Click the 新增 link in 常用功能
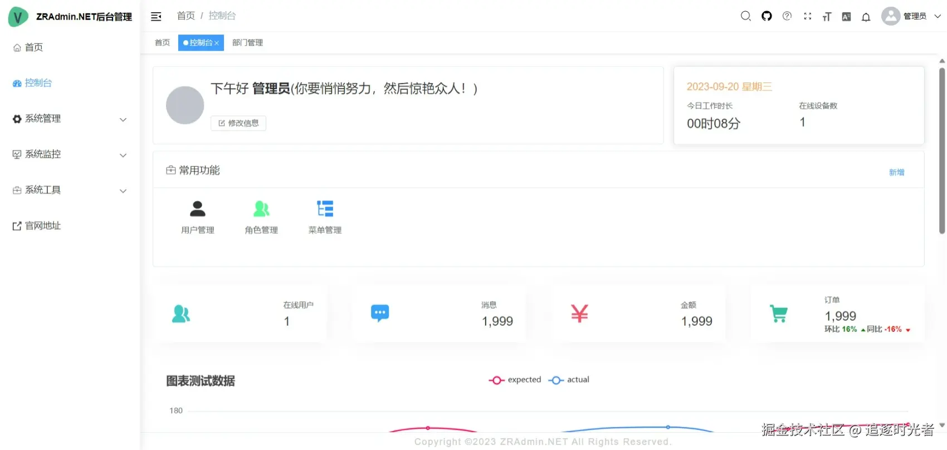This screenshot has width=947, height=450. pos(896,173)
